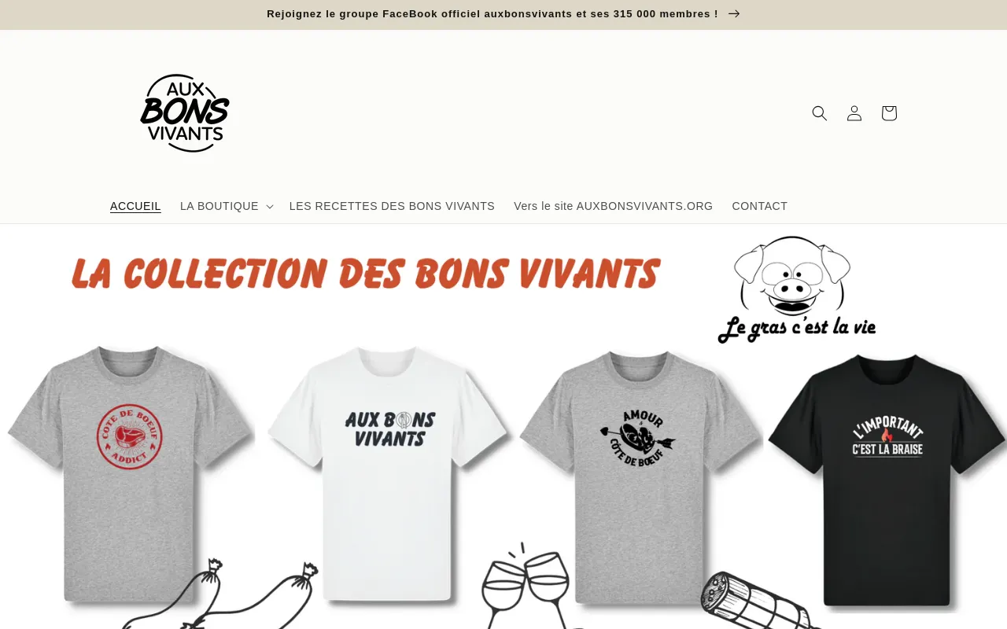Viewport: 1007px width, 629px height.
Task: Click the account login person icon
Action: pyautogui.click(x=854, y=113)
